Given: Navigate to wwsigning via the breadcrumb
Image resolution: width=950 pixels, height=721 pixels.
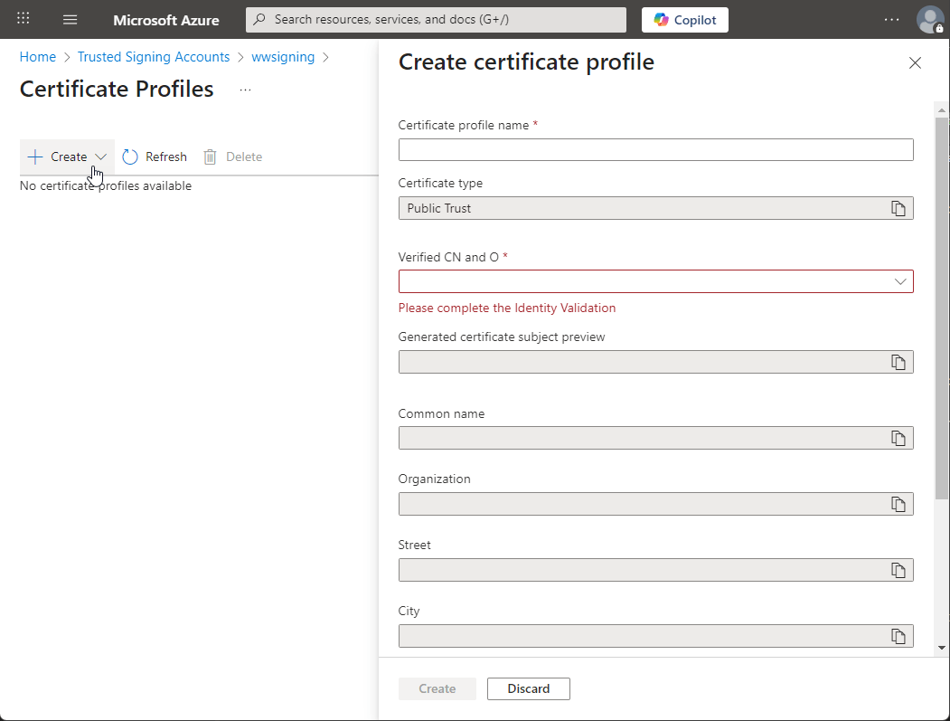Looking at the screenshot, I should pos(283,56).
